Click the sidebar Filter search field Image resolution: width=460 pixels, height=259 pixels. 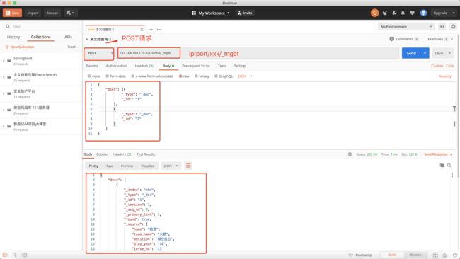tap(41, 27)
